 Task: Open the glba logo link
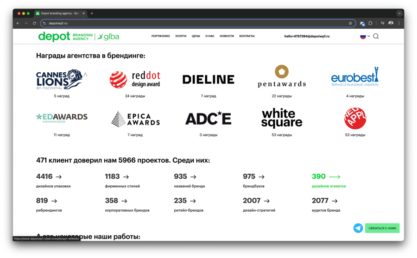tap(107, 37)
